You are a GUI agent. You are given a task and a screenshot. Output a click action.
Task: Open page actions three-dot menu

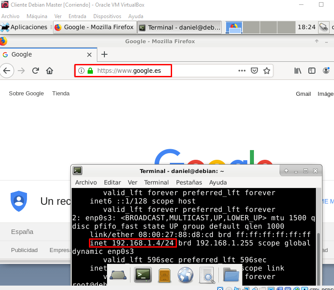pos(242,71)
